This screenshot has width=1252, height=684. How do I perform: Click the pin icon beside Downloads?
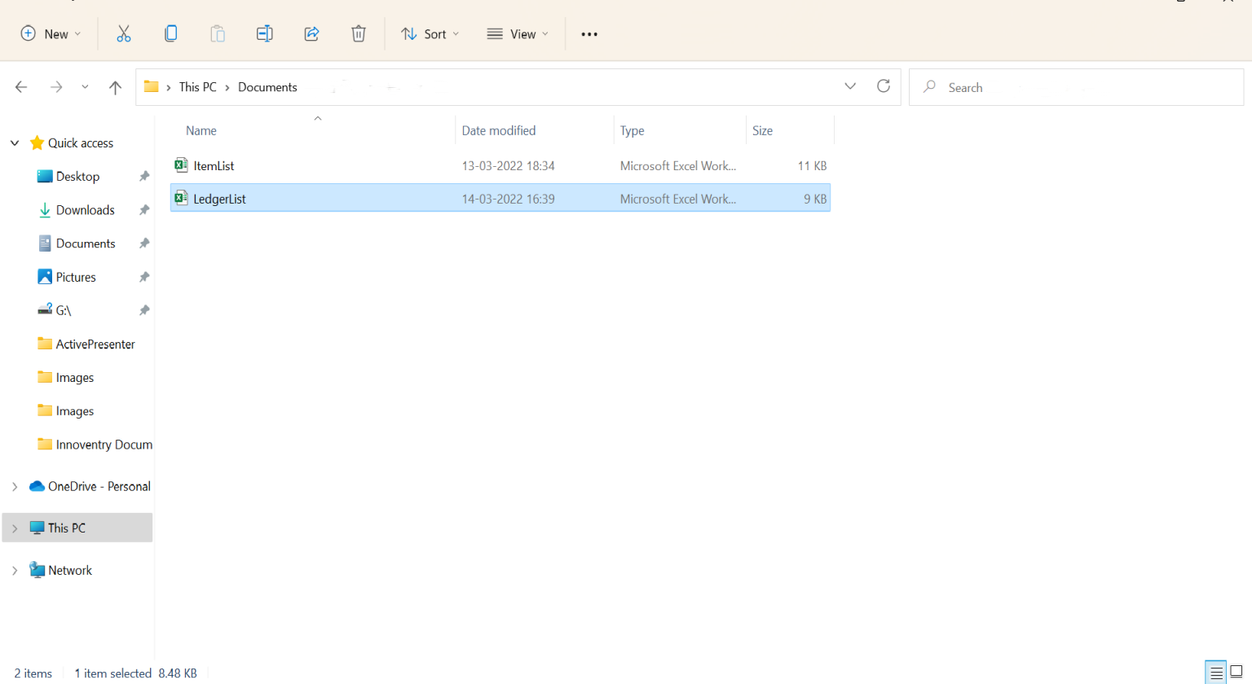pos(144,210)
